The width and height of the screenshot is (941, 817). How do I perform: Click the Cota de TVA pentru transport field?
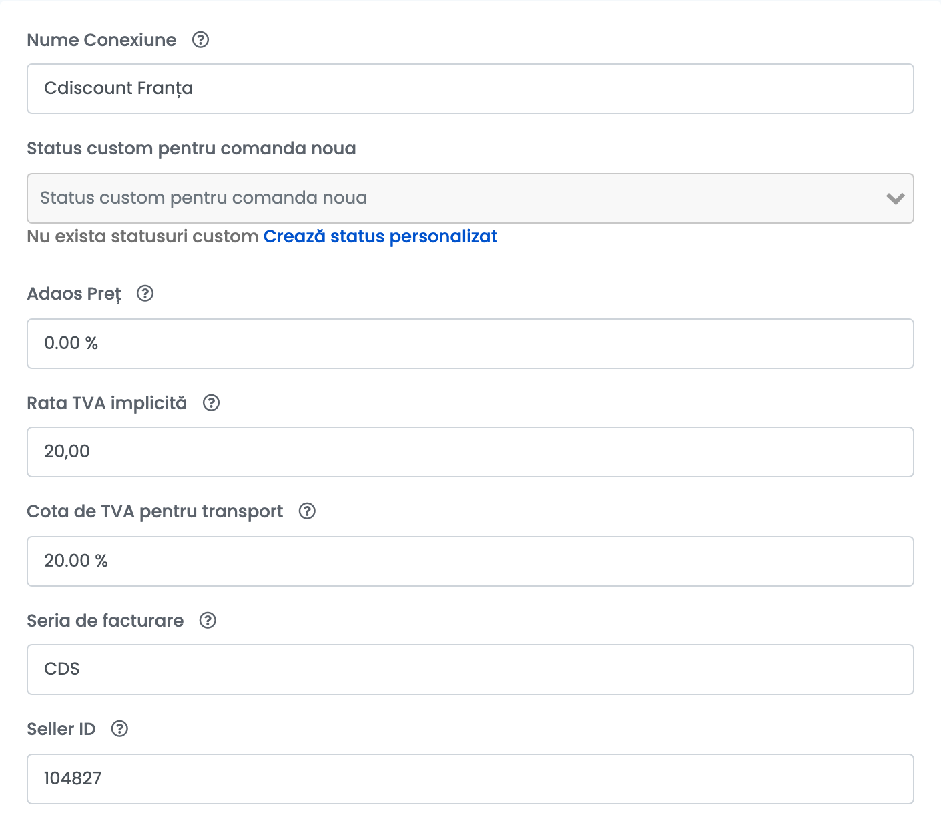tap(470, 561)
